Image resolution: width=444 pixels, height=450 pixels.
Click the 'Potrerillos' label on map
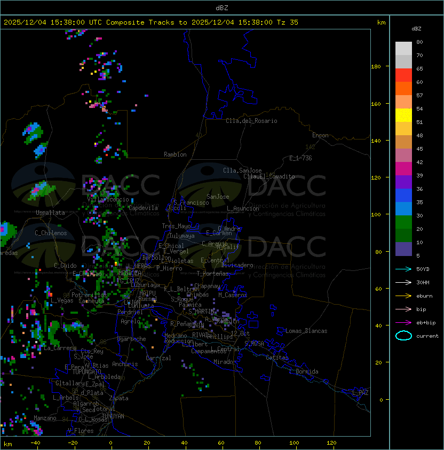point(89,295)
